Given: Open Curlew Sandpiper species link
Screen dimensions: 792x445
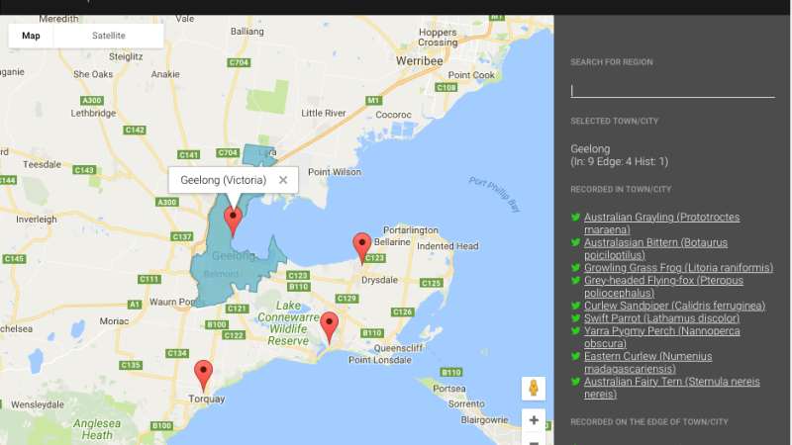Looking at the screenshot, I should point(674,306).
